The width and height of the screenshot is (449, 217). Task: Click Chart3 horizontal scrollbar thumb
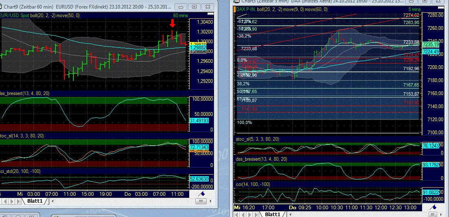pos(432,215)
